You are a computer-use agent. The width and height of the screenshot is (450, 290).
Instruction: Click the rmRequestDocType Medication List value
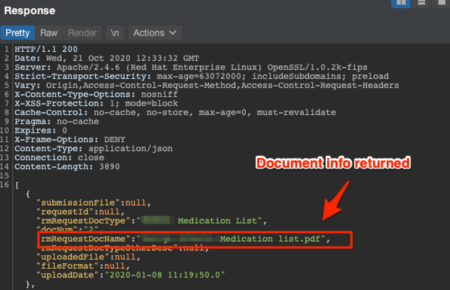click(x=217, y=221)
